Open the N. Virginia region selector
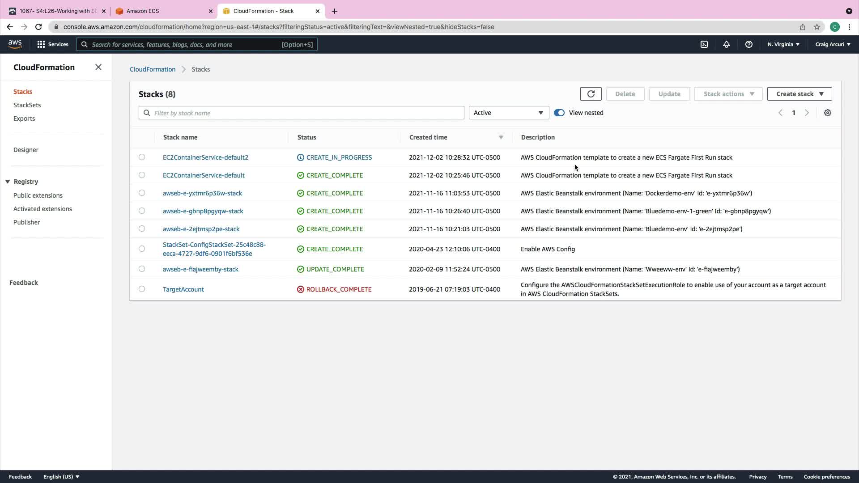Viewport: 859px width, 483px height. tap(783, 44)
